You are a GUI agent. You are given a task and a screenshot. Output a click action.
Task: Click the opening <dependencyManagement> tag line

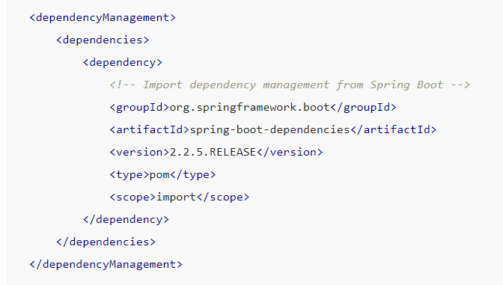point(103,18)
